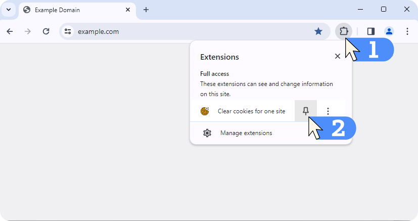Close the Extensions popup
Screen dimensions: 418x221
click(x=338, y=56)
